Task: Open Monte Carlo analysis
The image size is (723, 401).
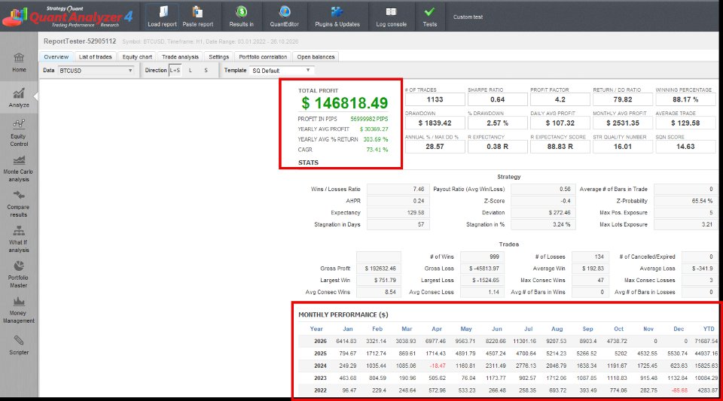Action: click(x=19, y=169)
